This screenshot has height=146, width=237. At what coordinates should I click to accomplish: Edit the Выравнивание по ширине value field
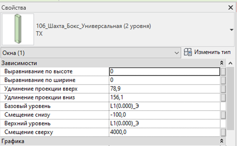coord(164,80)
